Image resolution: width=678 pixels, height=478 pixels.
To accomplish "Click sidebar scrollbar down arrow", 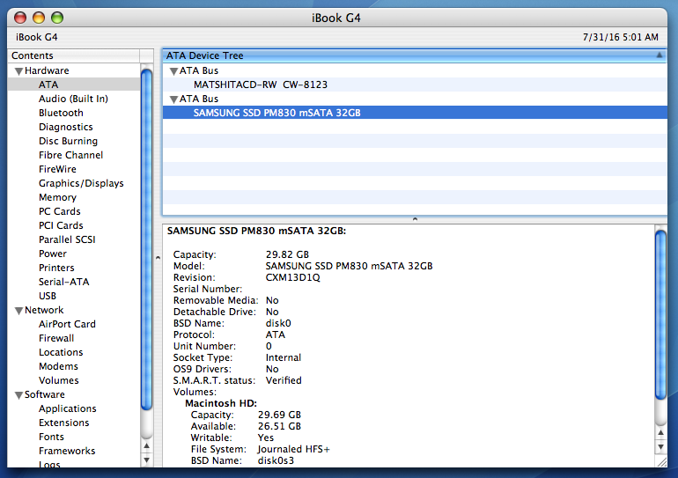I will pyautogui.click(x=146, y=460).
